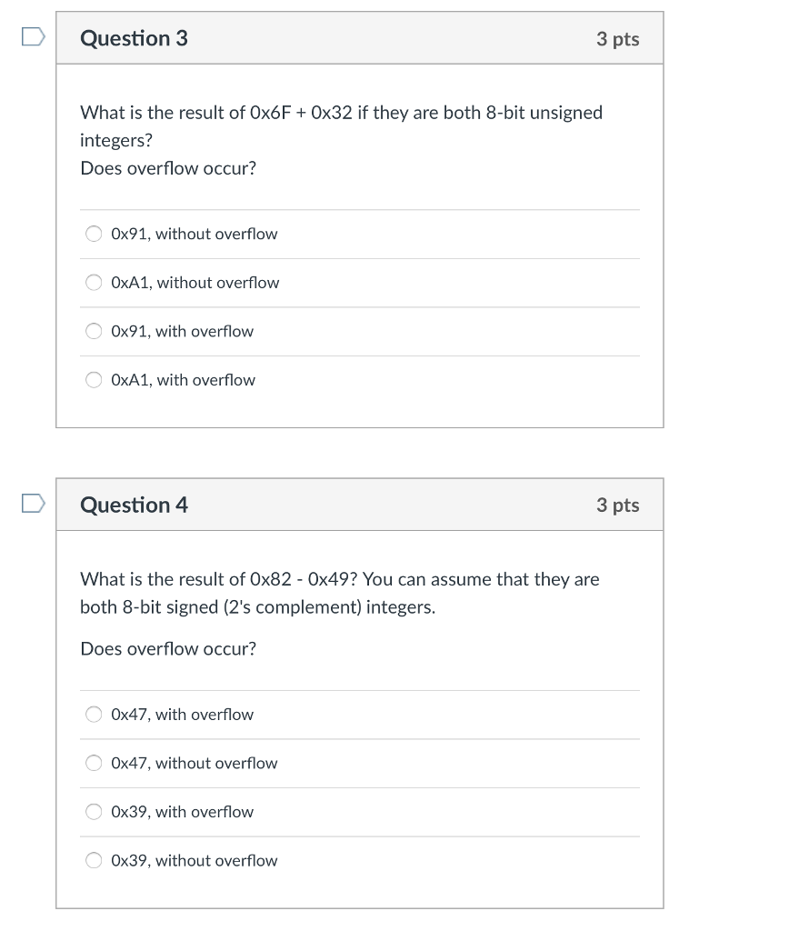Viewport: 809px width, 931px height.
Task: Click the Question 3 header bar
Action: coord(360,37)
